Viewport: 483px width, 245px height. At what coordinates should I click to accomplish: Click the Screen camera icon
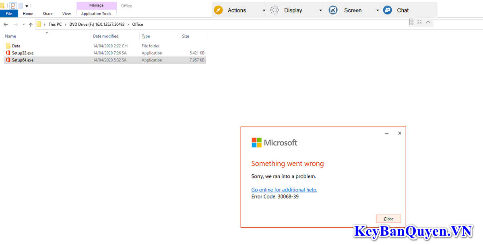click(x=333, y=10)
